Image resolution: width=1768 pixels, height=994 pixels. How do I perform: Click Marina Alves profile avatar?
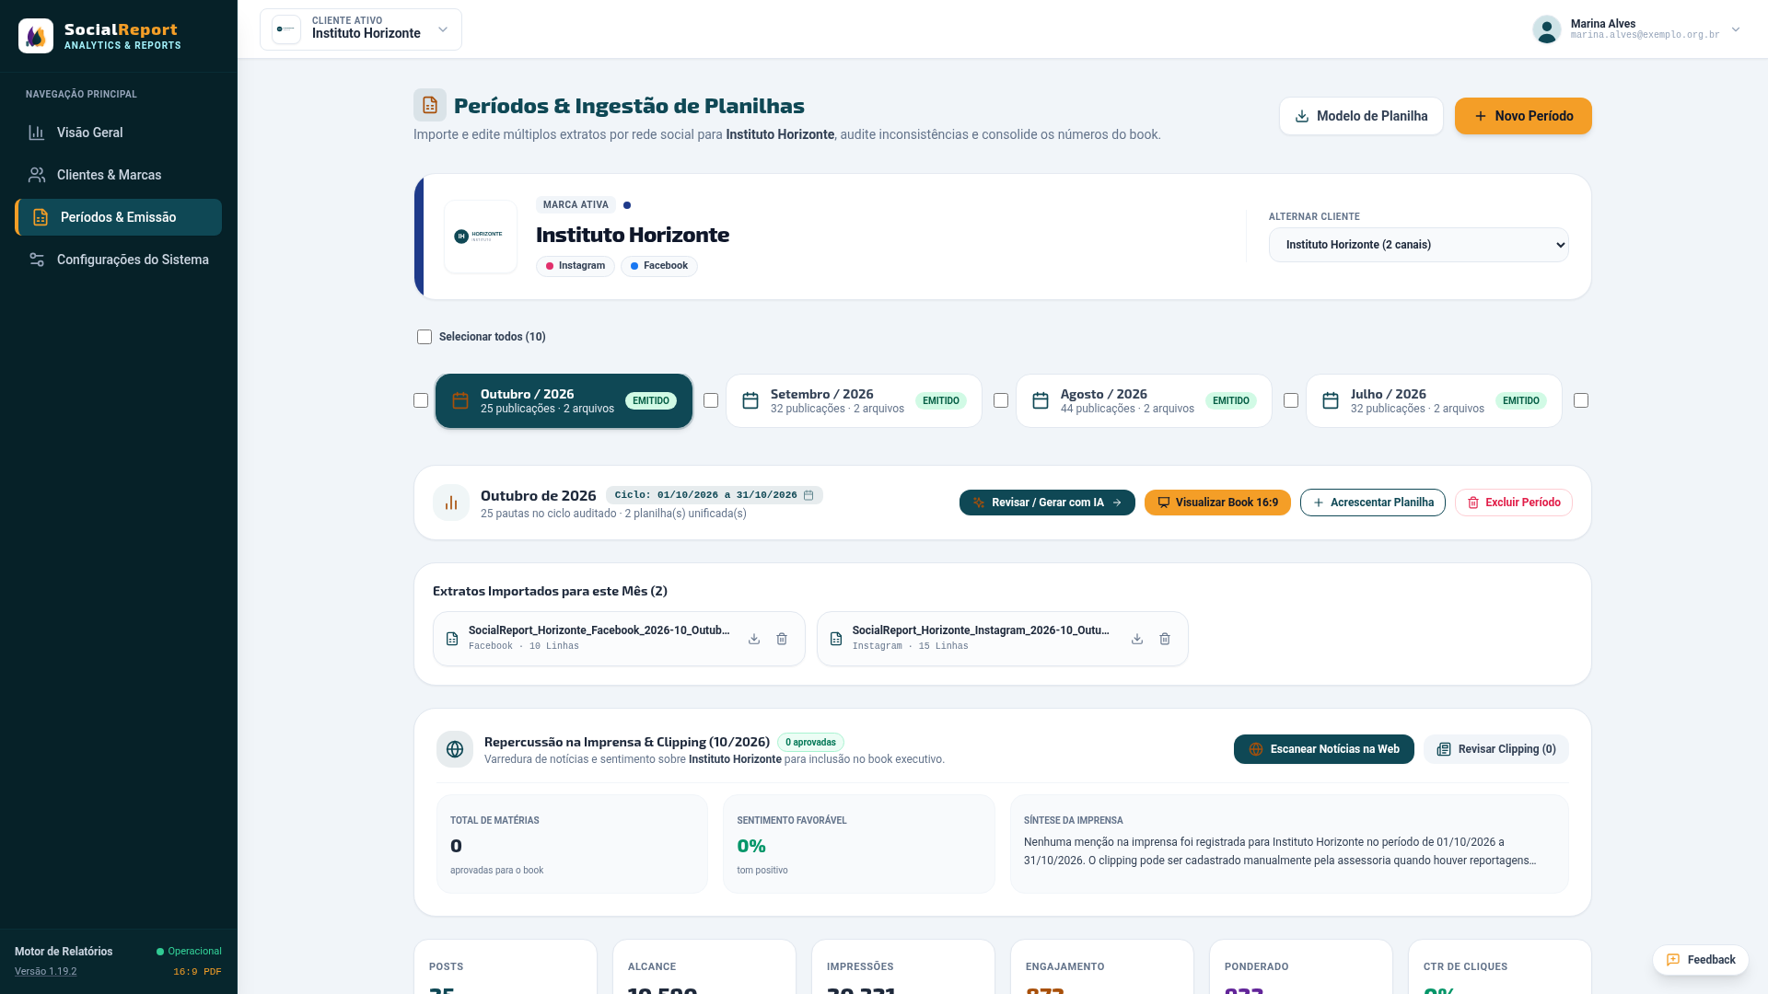pos(1547,29)
